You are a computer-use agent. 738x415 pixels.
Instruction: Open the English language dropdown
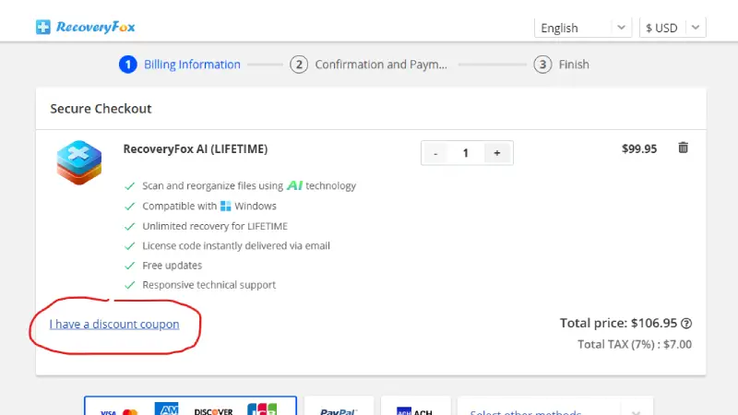(x=583, y=28)
